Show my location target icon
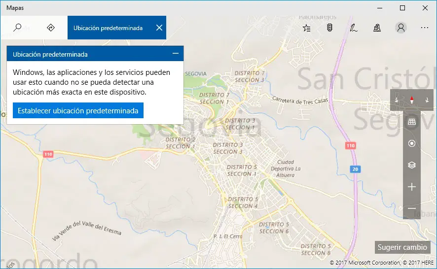 (412, 143)
